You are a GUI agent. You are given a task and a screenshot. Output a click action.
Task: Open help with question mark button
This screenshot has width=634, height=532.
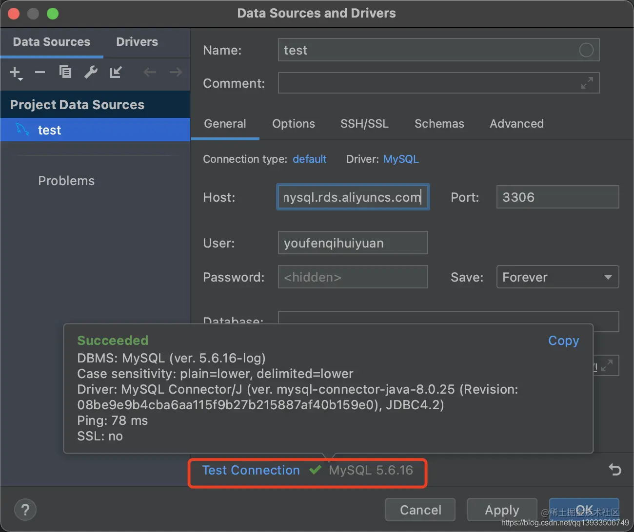pos(25,510)
